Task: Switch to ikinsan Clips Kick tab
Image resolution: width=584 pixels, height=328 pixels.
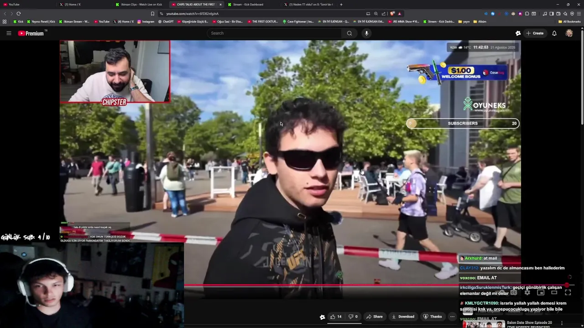Action: click(x=140, y=5)
